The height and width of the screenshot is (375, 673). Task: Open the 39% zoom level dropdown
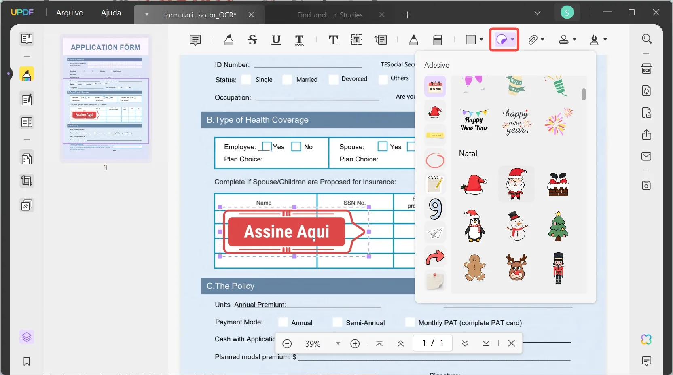(x=338, y=343)
